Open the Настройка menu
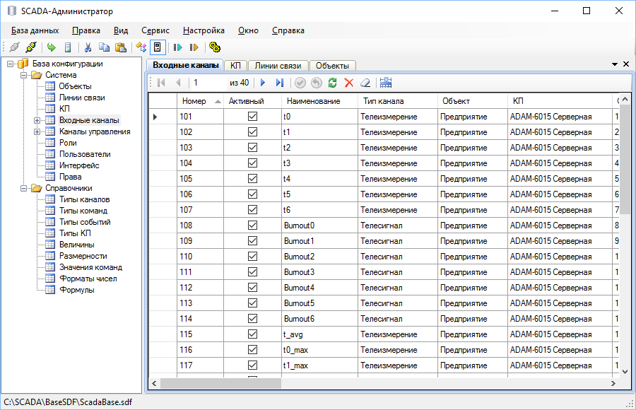 [x=204, y=30]
